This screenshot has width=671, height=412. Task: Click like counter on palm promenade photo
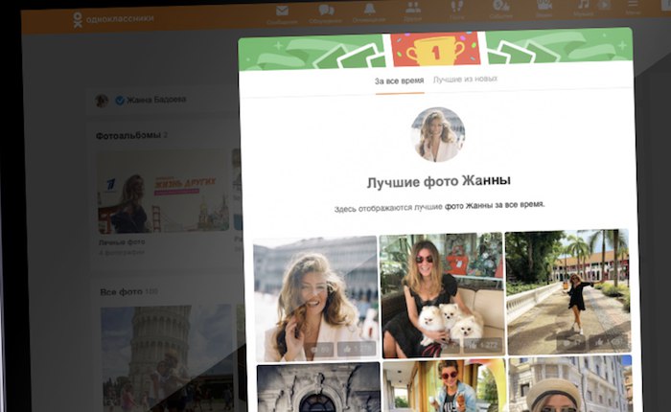click(x=609, y=341)
